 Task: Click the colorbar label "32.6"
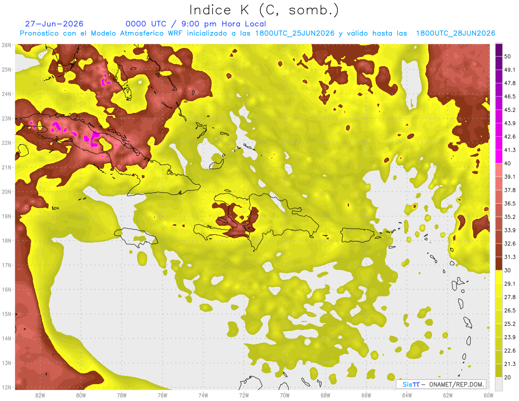pyautogui.click(x=510, y=244)
